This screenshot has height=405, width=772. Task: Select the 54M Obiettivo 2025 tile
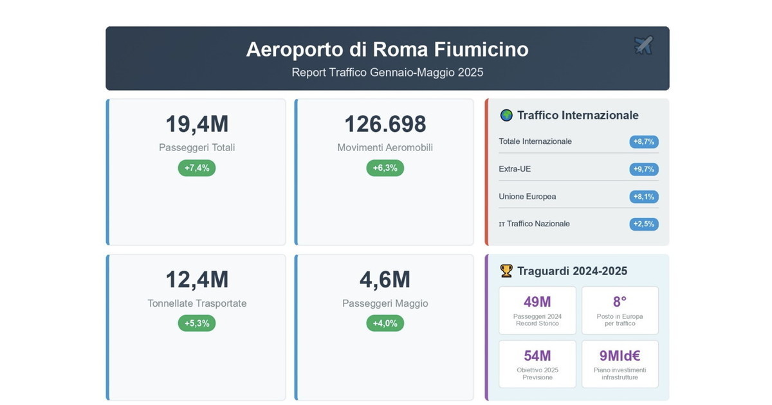coord(537,364)
